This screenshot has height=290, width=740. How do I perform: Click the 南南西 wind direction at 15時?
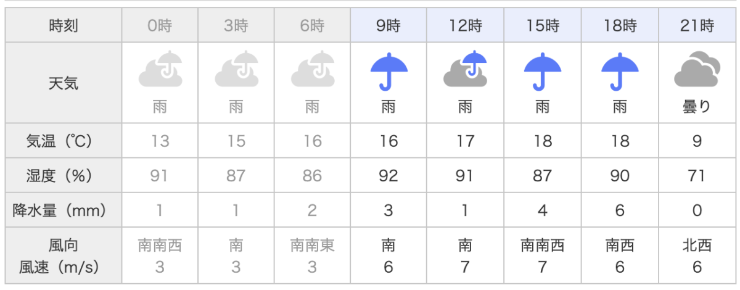click(x=542, y=246)
